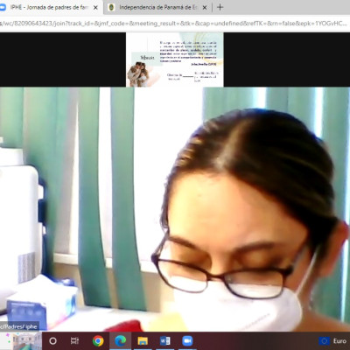The image size is (350, 350).
Task: Close the IPHE Jornada de padres tab
Action: [95, 8]
